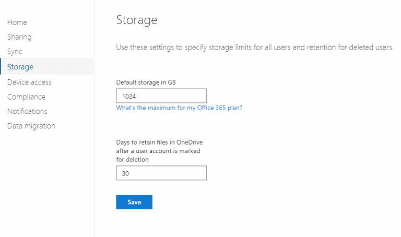Go to Sharing settings
Screen dimensions: 401x237
(x=19, y=37)
